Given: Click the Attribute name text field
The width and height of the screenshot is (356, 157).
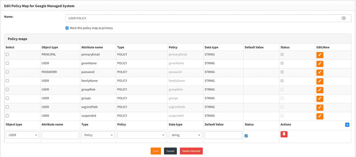Looking at the screenshot, I should click(60, 135).
